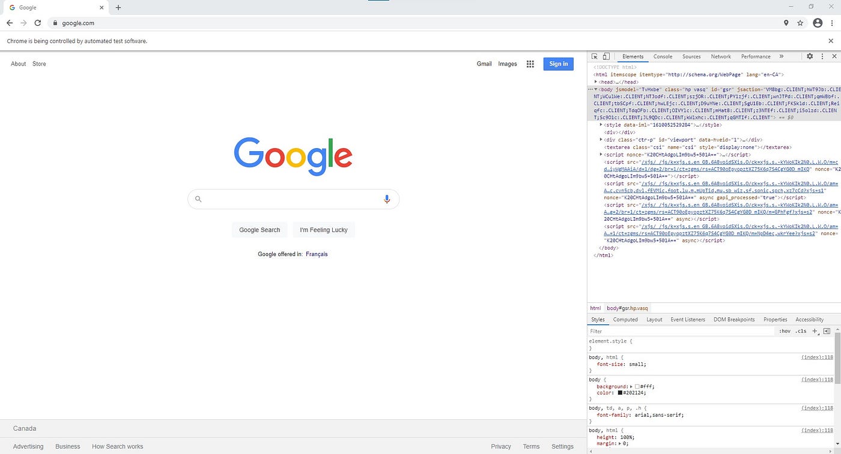Click the browser Forward arrow
Viewport: 841px width, 454px height.
[x=23, y=23]
